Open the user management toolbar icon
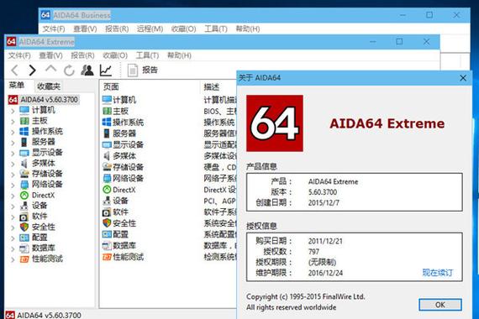Screen dimensions: 479x319 tap(87, 71)
